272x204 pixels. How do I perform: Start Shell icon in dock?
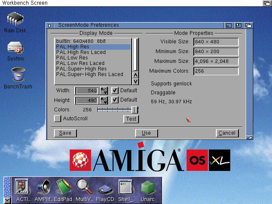(x=125, y=187)
